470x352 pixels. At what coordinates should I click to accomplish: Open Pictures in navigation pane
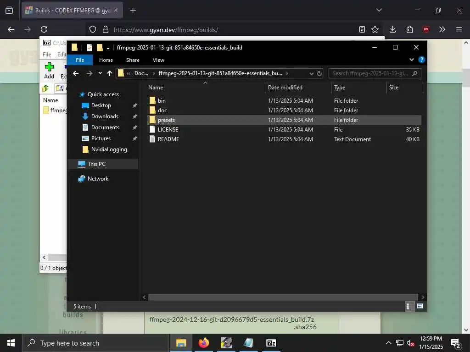101,138
